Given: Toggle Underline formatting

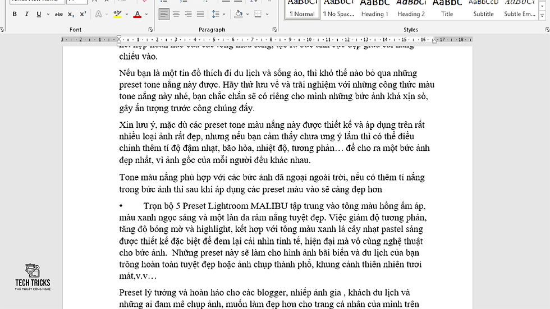Looking at the screenshot, I should 39,14.
